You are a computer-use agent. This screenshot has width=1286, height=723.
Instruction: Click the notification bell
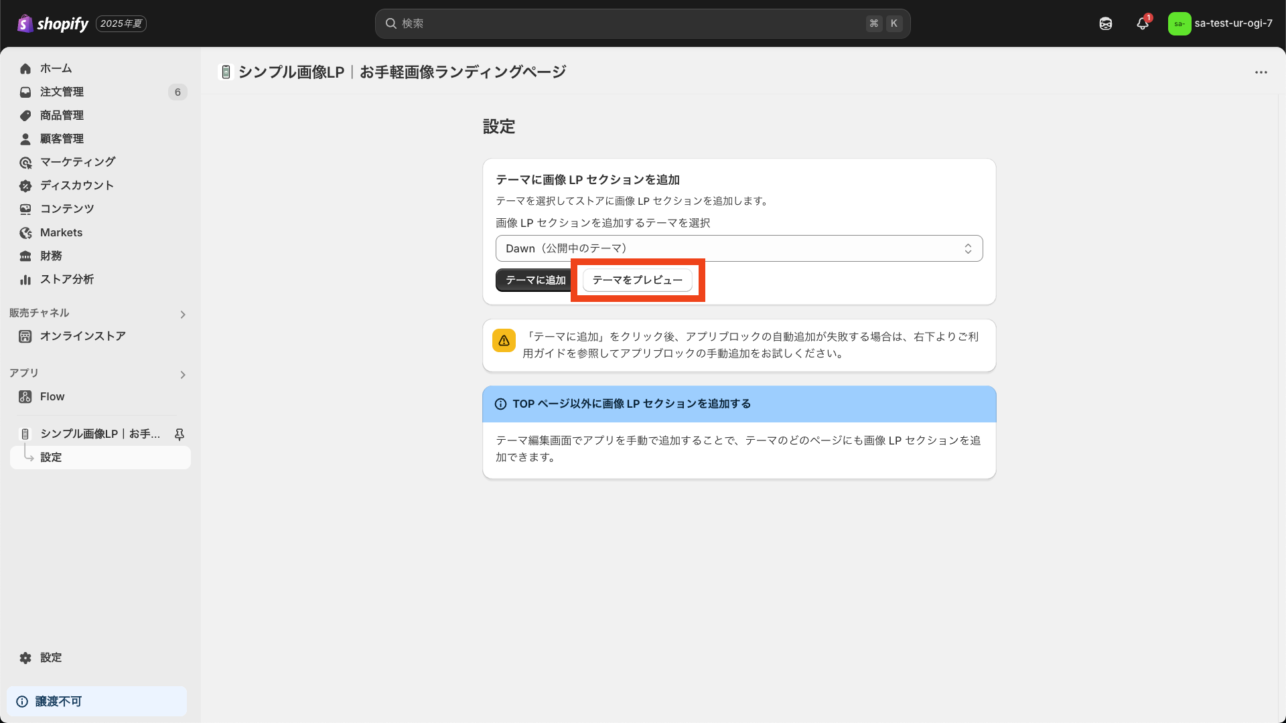click(x=1143, y=23)
